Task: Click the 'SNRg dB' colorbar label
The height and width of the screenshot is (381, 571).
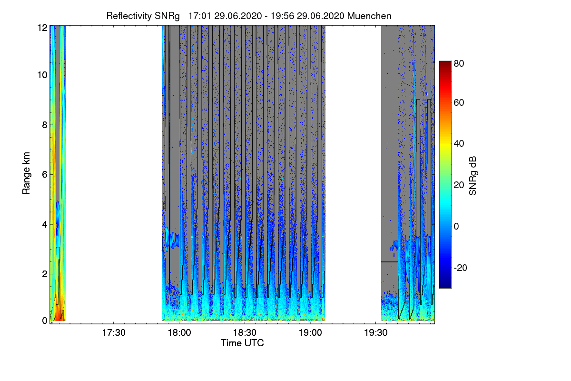Action: [x=473, y=176]
